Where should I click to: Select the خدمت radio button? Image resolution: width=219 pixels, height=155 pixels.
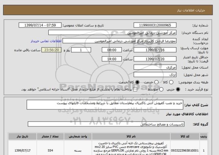(156, 82)
